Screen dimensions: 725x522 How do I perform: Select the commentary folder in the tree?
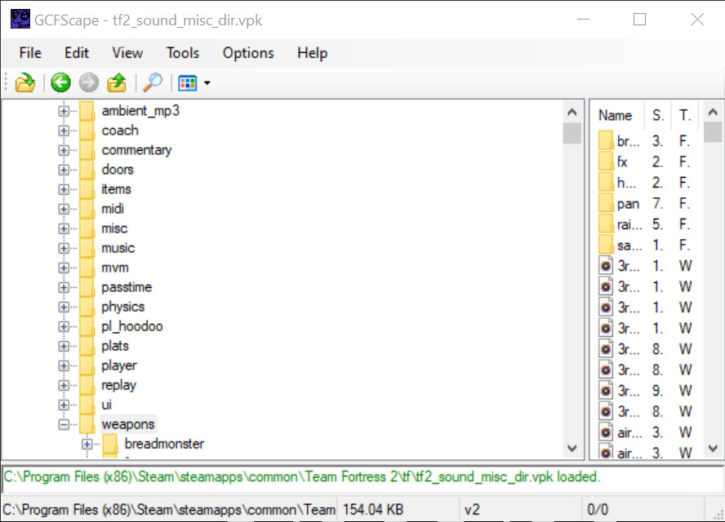point(136,150)
